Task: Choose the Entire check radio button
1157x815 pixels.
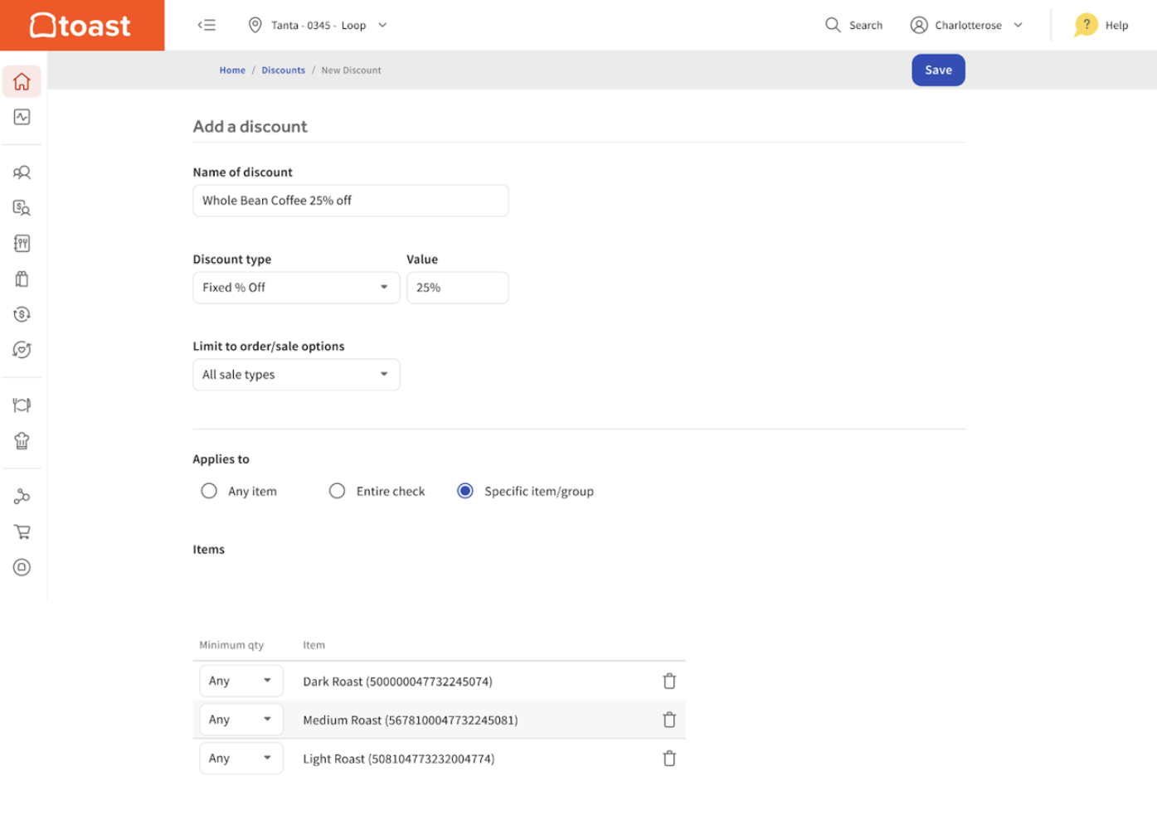Action: pos(337,491)
